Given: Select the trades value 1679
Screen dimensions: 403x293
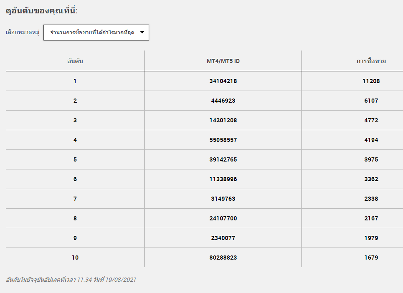Looking at the screenshot, I should pyautogui.click(x=371, y=258).
